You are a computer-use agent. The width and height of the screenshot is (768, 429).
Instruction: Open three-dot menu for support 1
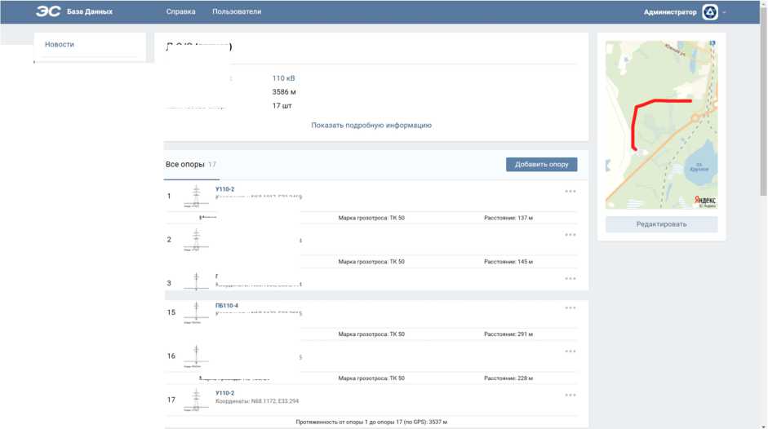(x=570, y=191)
